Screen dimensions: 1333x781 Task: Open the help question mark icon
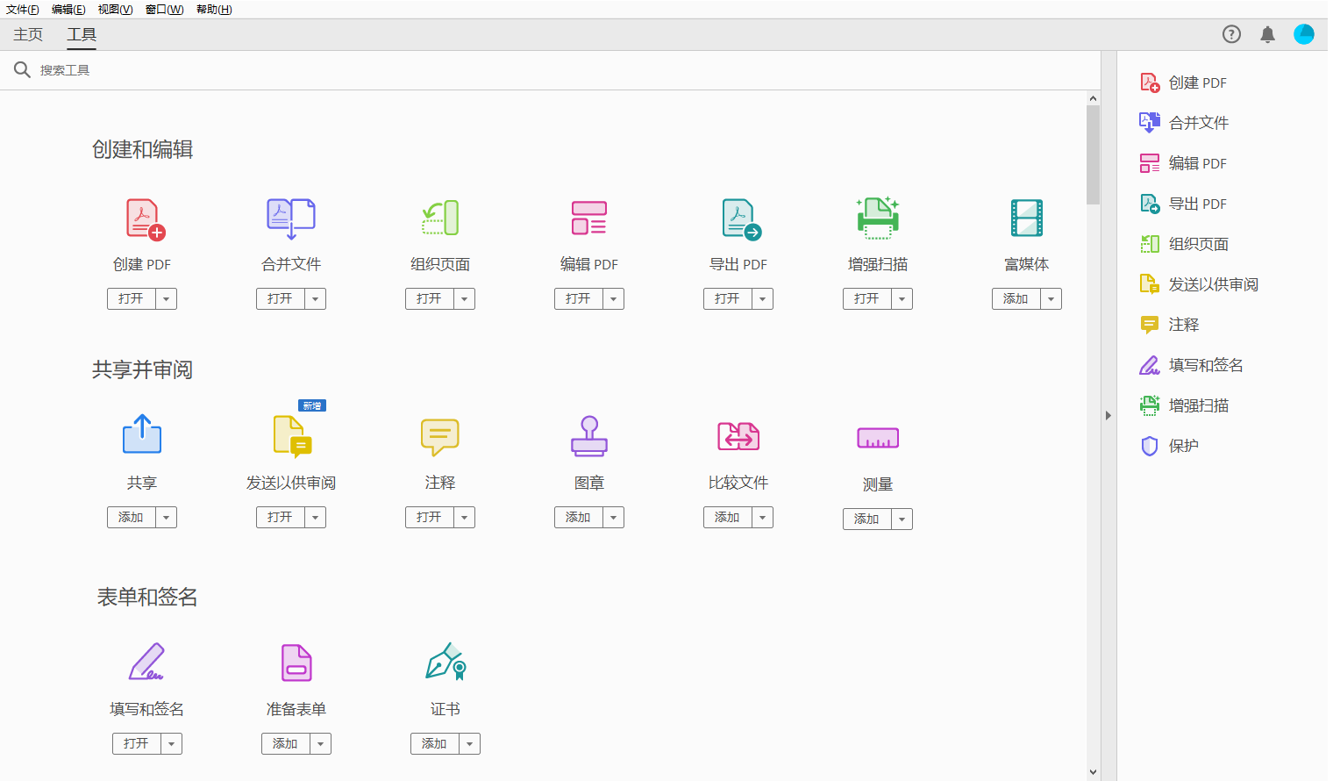[1232, 34]
